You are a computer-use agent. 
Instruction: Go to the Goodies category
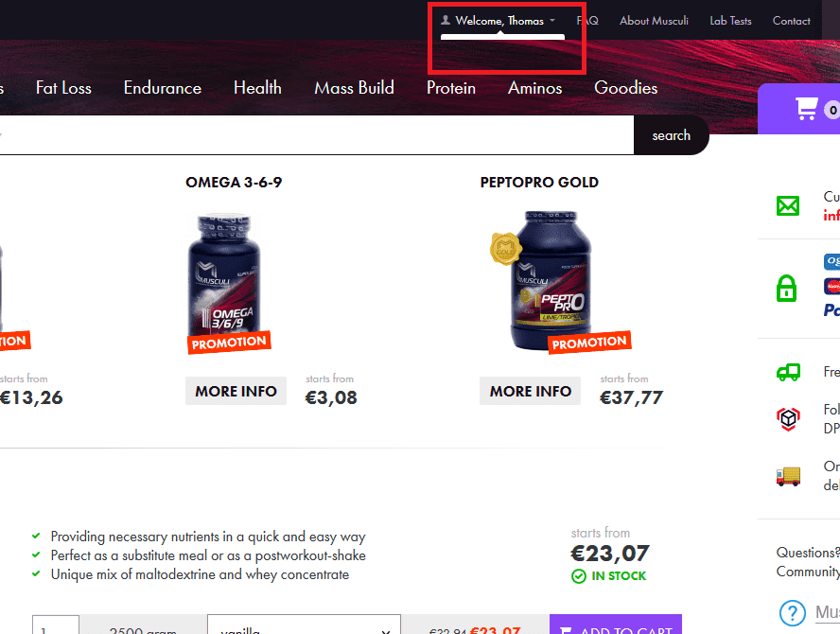(x=625, y=88)
